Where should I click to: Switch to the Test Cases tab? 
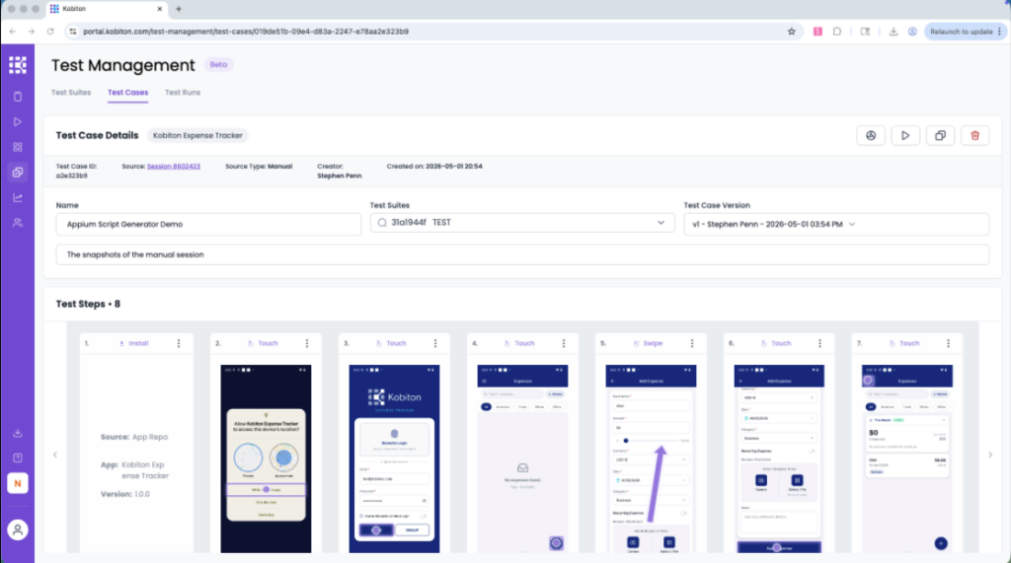127,92
